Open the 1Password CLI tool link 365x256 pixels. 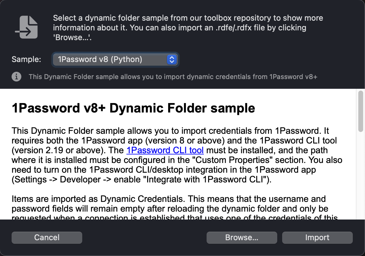coord(165,150)
